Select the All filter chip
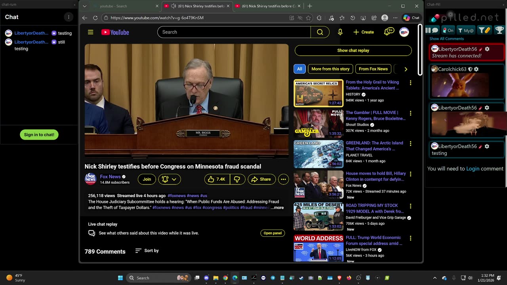The image size is (507, 285). point(299,69)
